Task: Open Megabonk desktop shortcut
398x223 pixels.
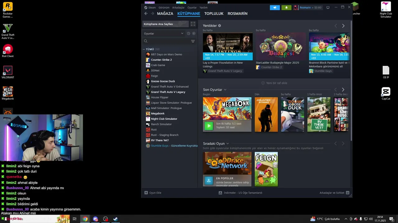Action: (x=8, y=93)
